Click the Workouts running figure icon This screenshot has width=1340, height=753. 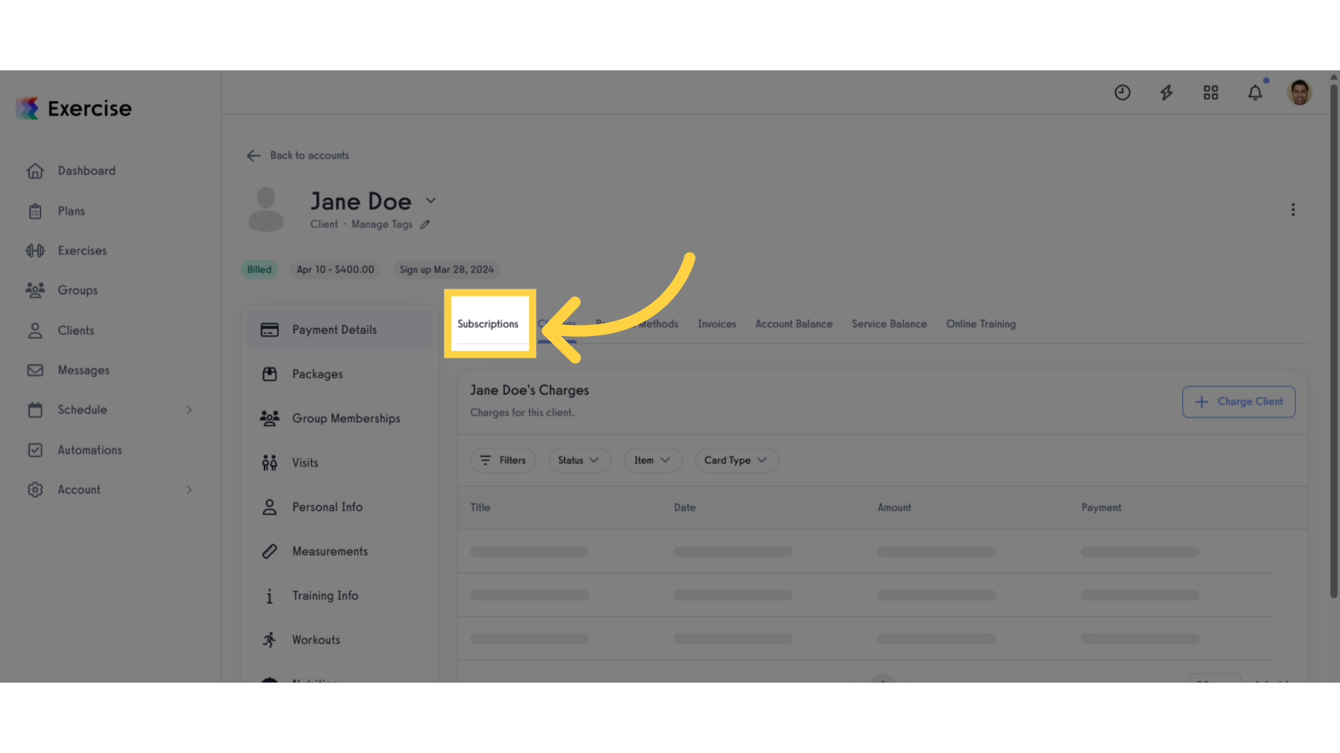[269, 640]
